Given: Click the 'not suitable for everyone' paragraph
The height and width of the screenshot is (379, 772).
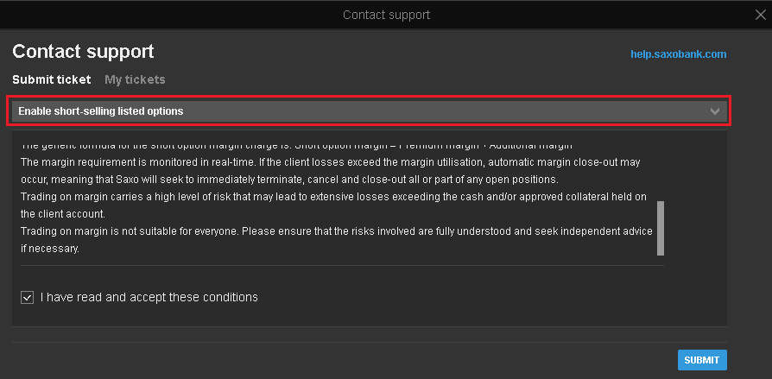Looking at the screenshot, I should [x=337, y=240].
